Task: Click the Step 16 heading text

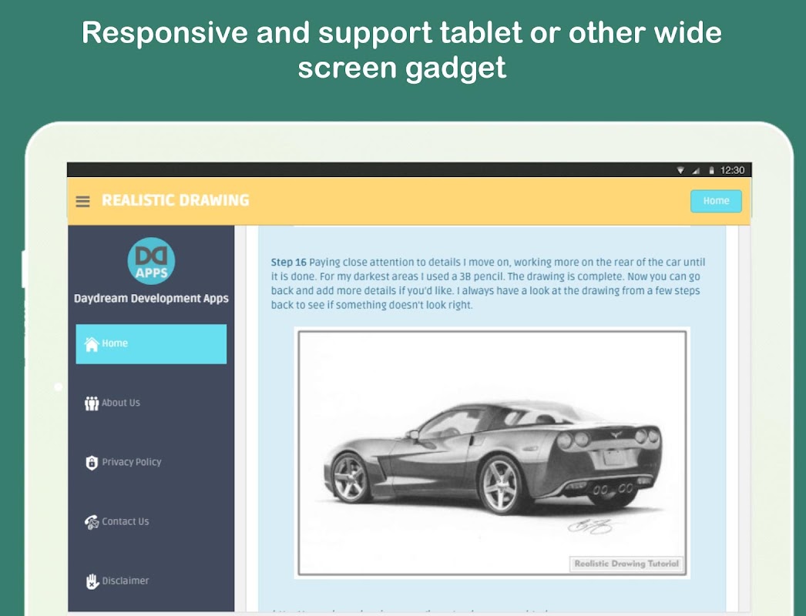Action: point(288,262)
